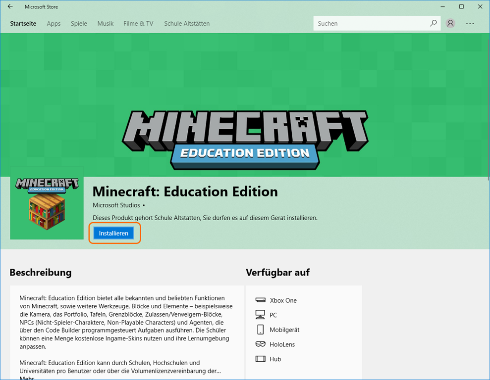This screenshot has height=380, width=490.
Task: Open the Apps tab
Action: (54, 24)
